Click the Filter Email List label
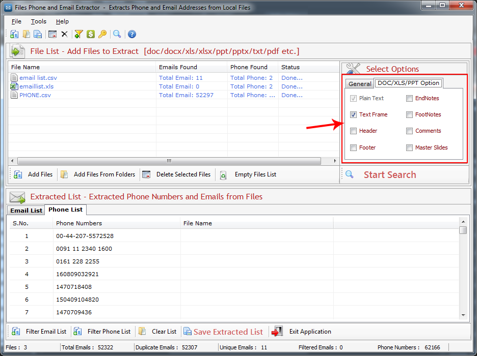The height and width of the screenshot is (356, 477). tap(46, 332)
